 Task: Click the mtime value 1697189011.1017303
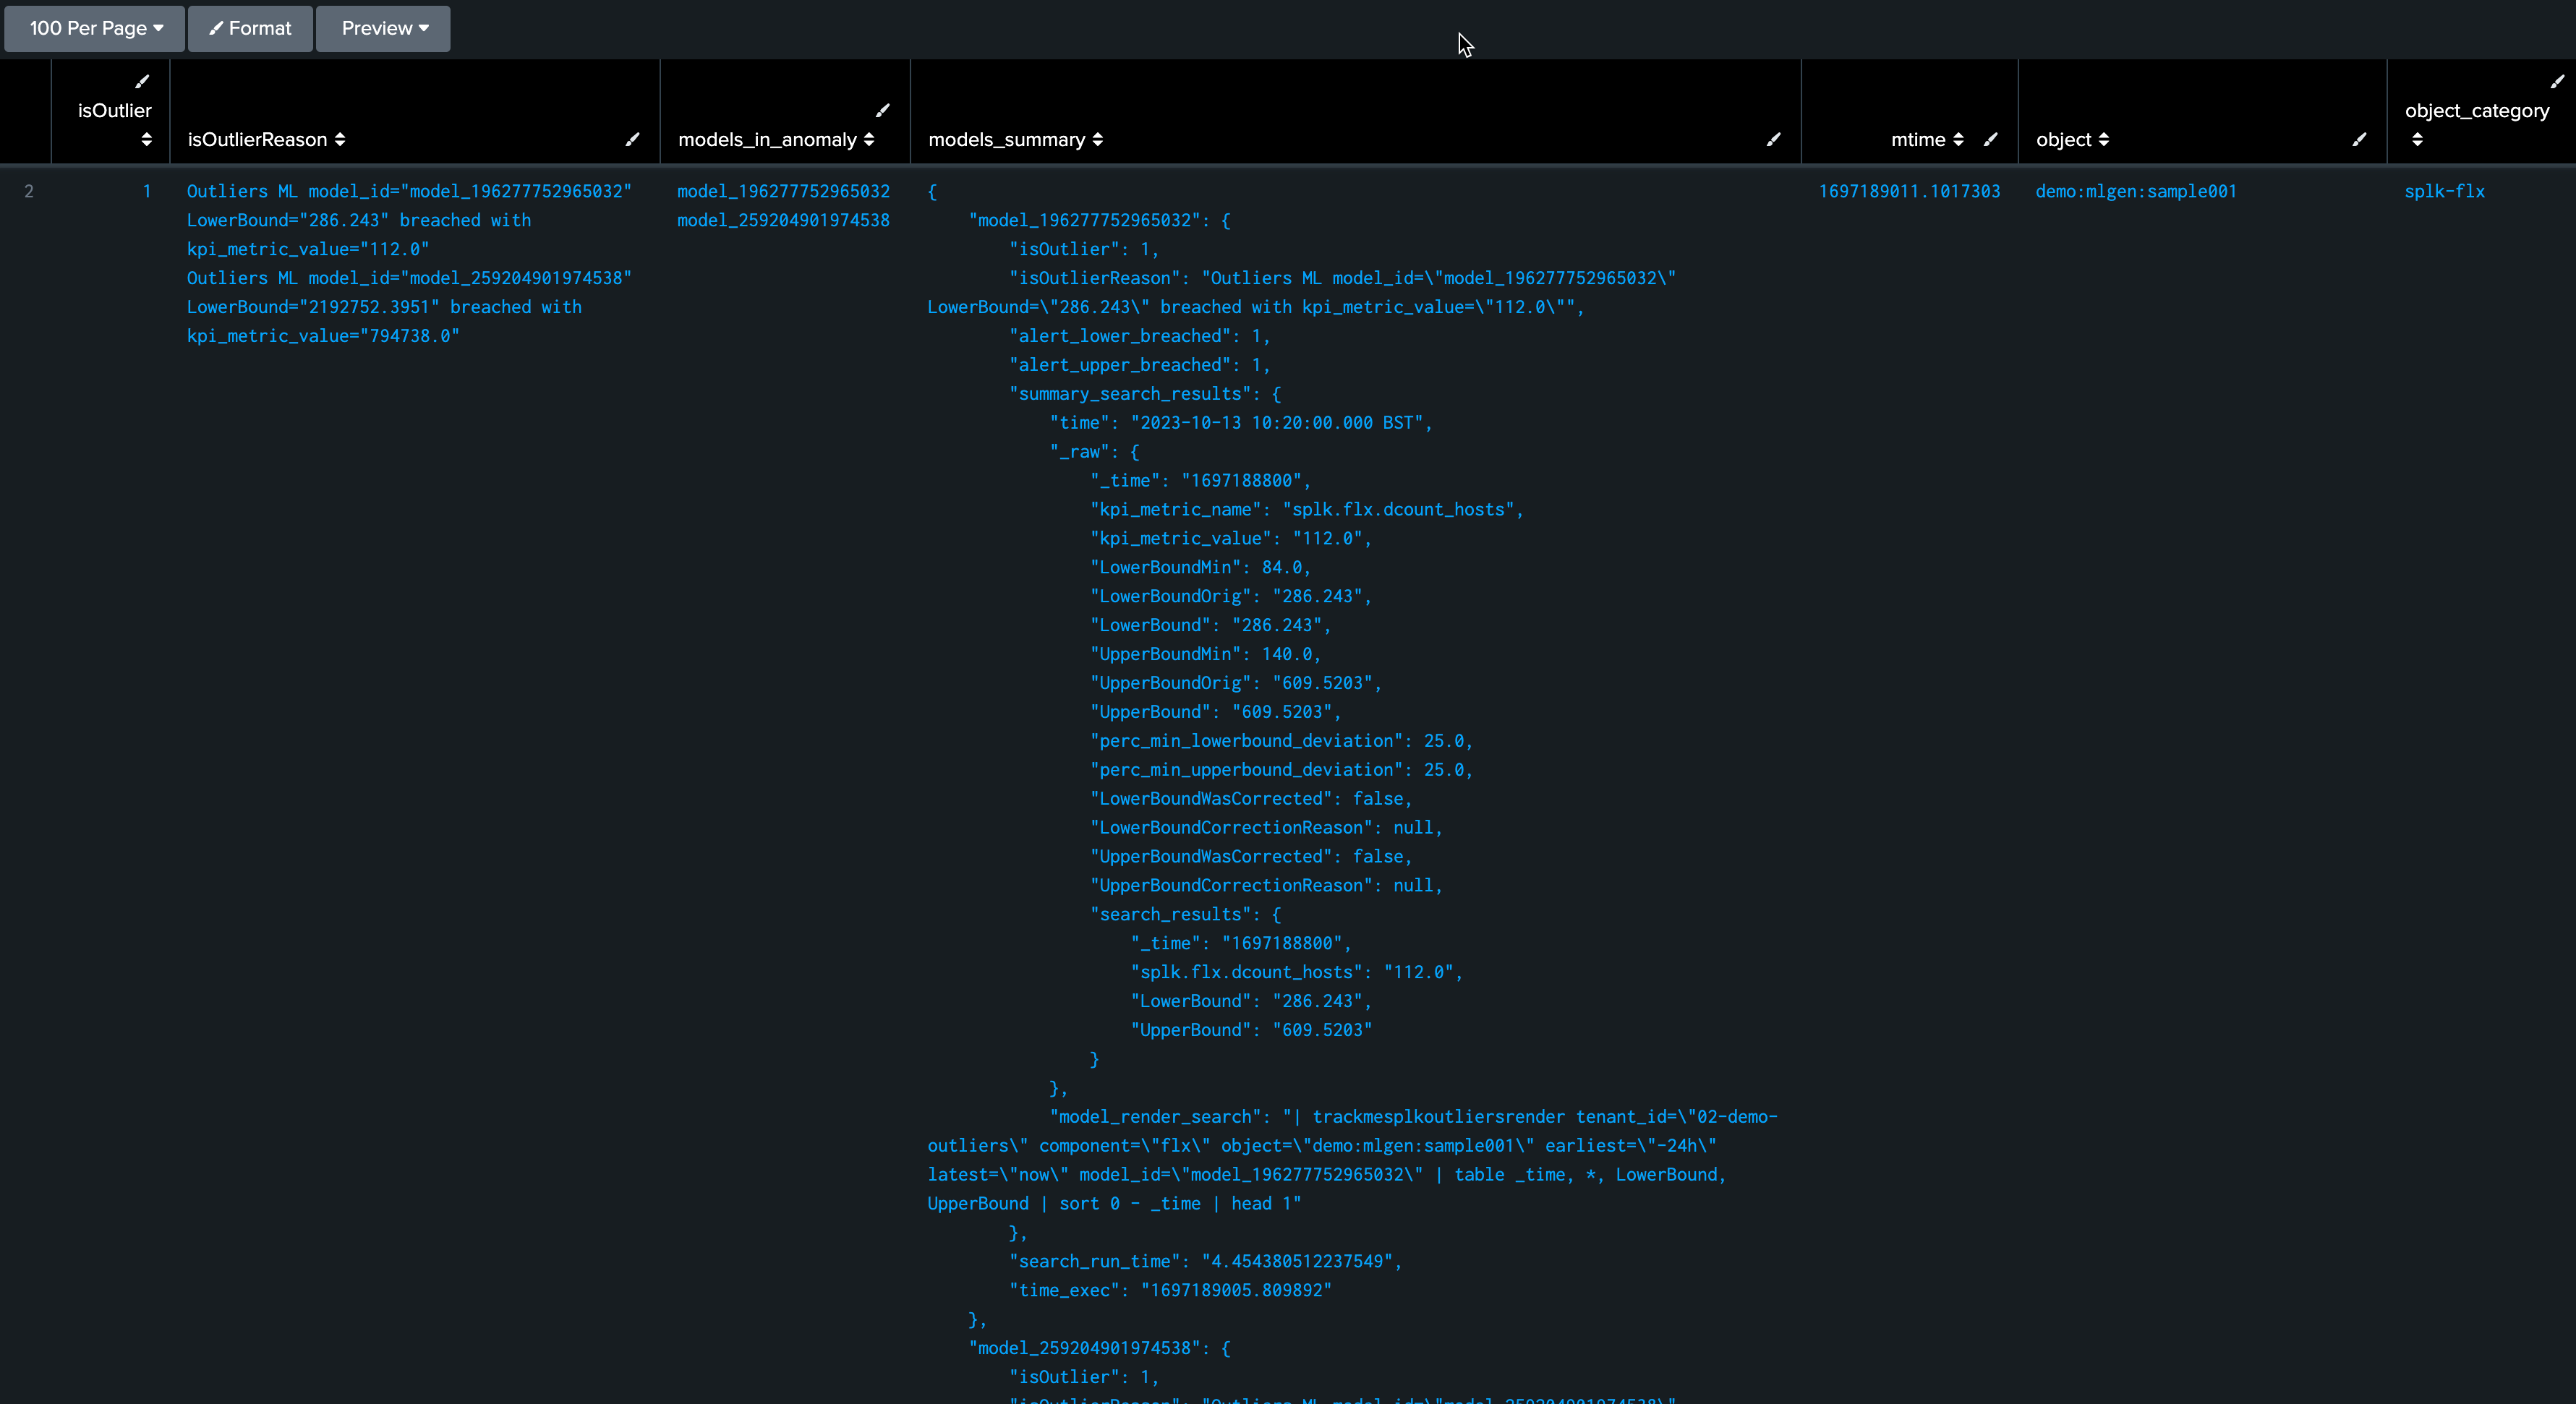1908,191
